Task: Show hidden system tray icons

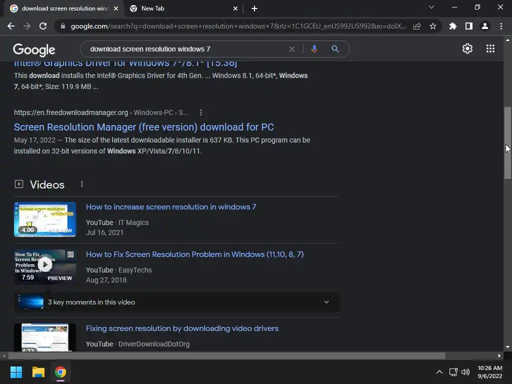Action: [x=439, y=372]
